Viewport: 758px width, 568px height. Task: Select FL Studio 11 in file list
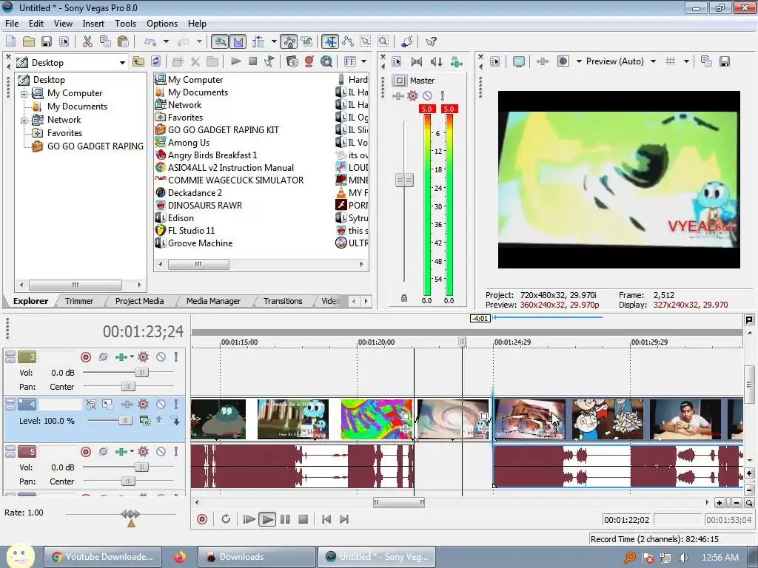191,231
